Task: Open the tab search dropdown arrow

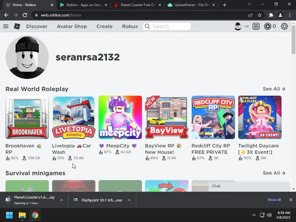Action: [x=249, y=4]
